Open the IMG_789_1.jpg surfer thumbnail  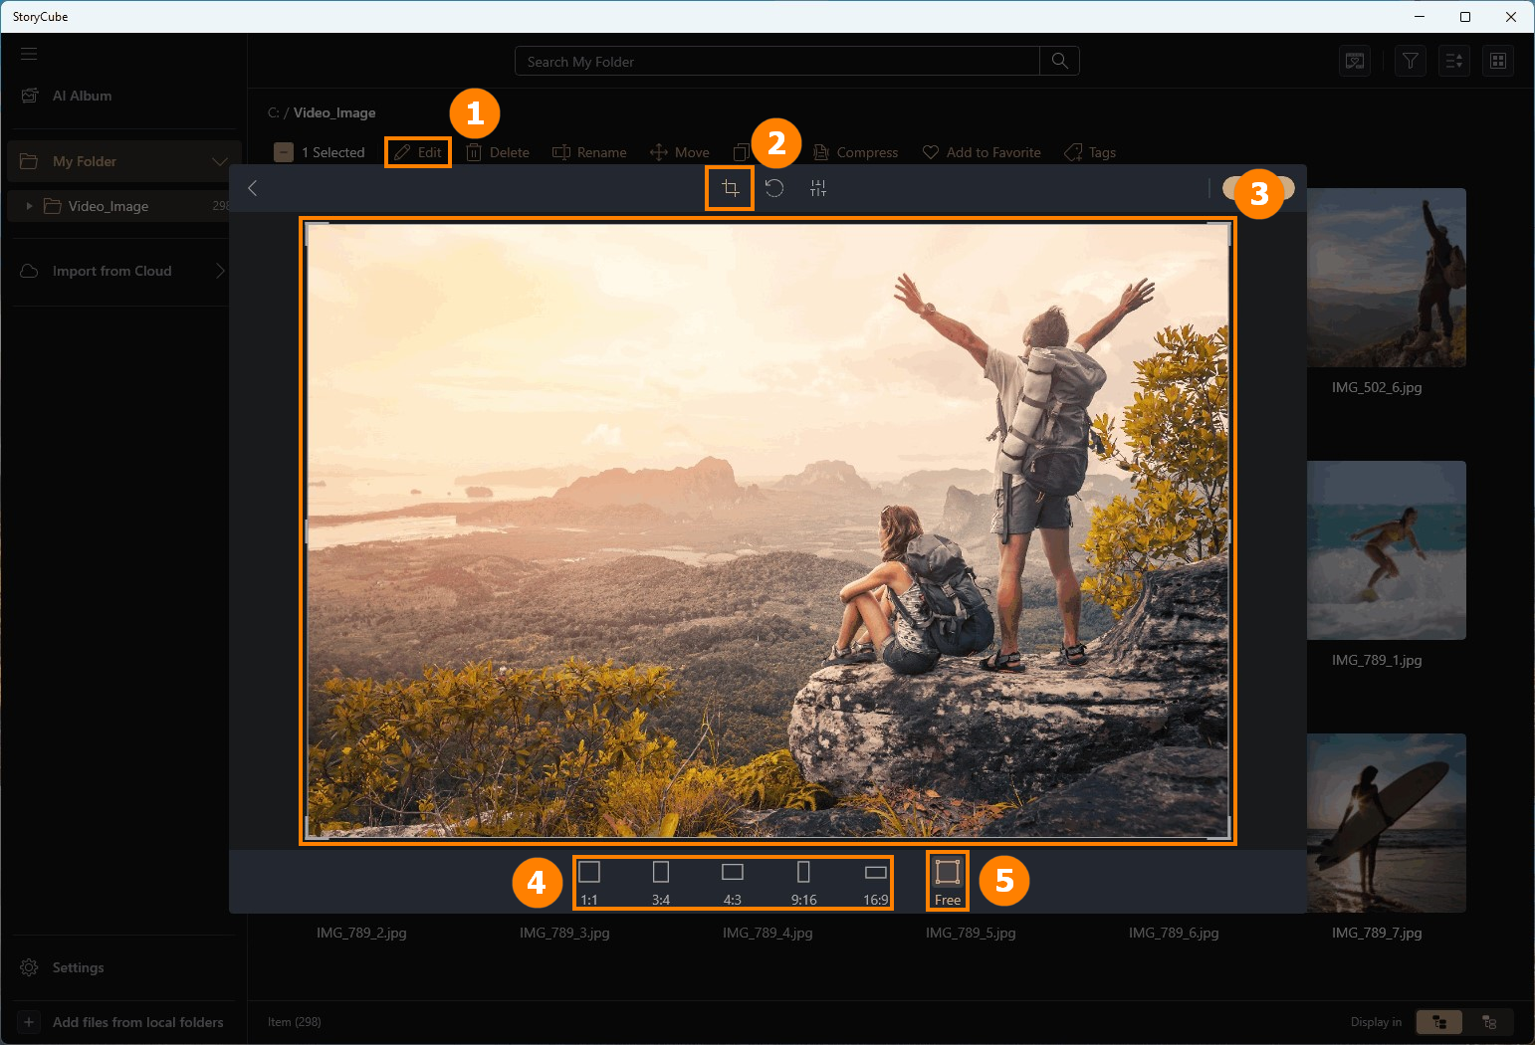pyautogui.click(x=1386, y=550)
